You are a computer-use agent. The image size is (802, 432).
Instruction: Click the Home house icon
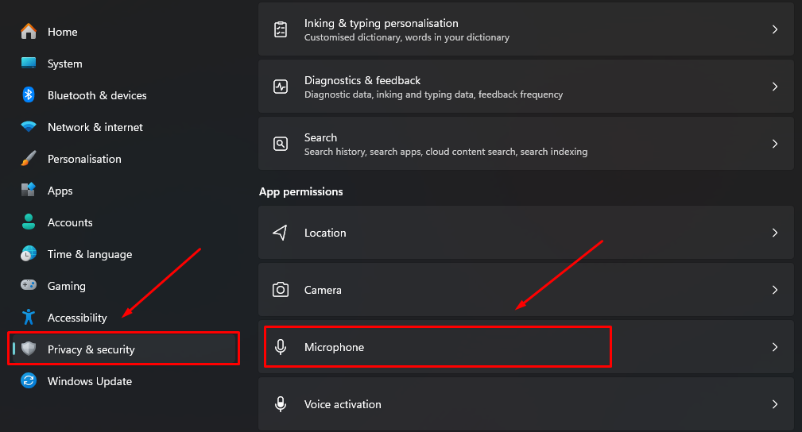point(29,32)
